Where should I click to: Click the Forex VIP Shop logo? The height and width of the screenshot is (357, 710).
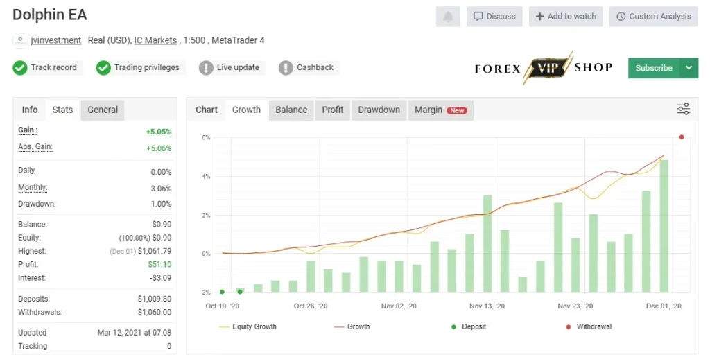pos(544,68)
